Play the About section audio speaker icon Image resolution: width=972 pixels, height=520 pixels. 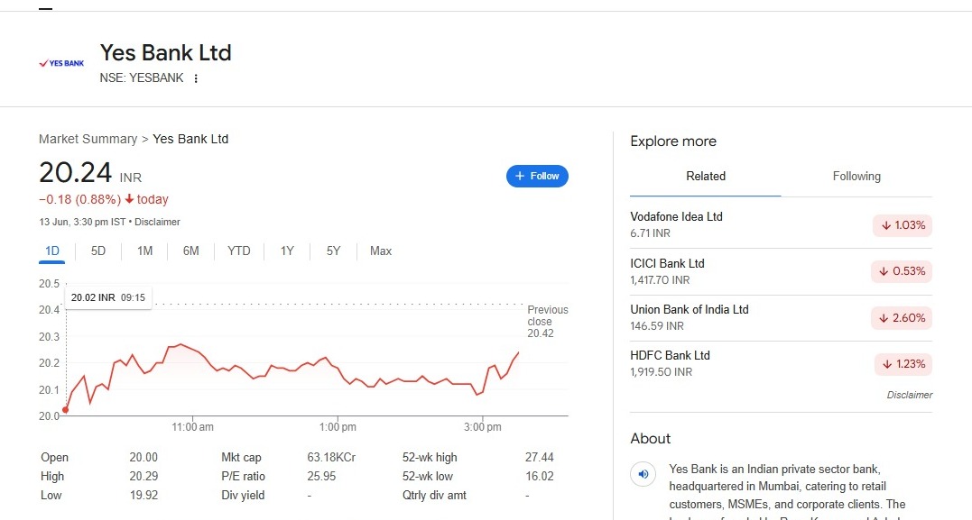643,474
